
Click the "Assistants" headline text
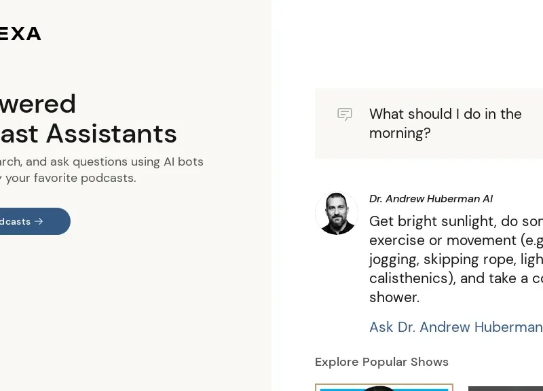tap(111, 134)
